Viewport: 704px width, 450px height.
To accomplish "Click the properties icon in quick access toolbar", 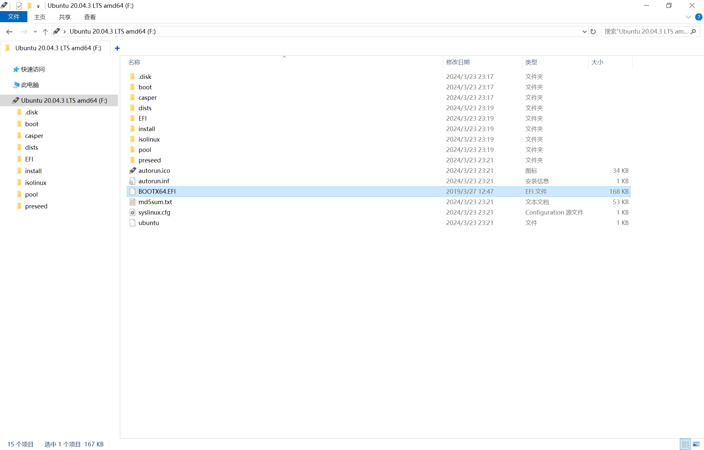I will (19, 6).
